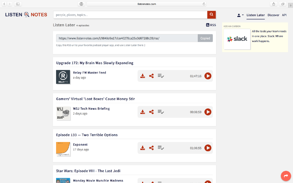Play Upgrade 172: My Brain Was Slowly Expanding
The height and width of the screenshot is (183, 293).
[x=208, y=76]
